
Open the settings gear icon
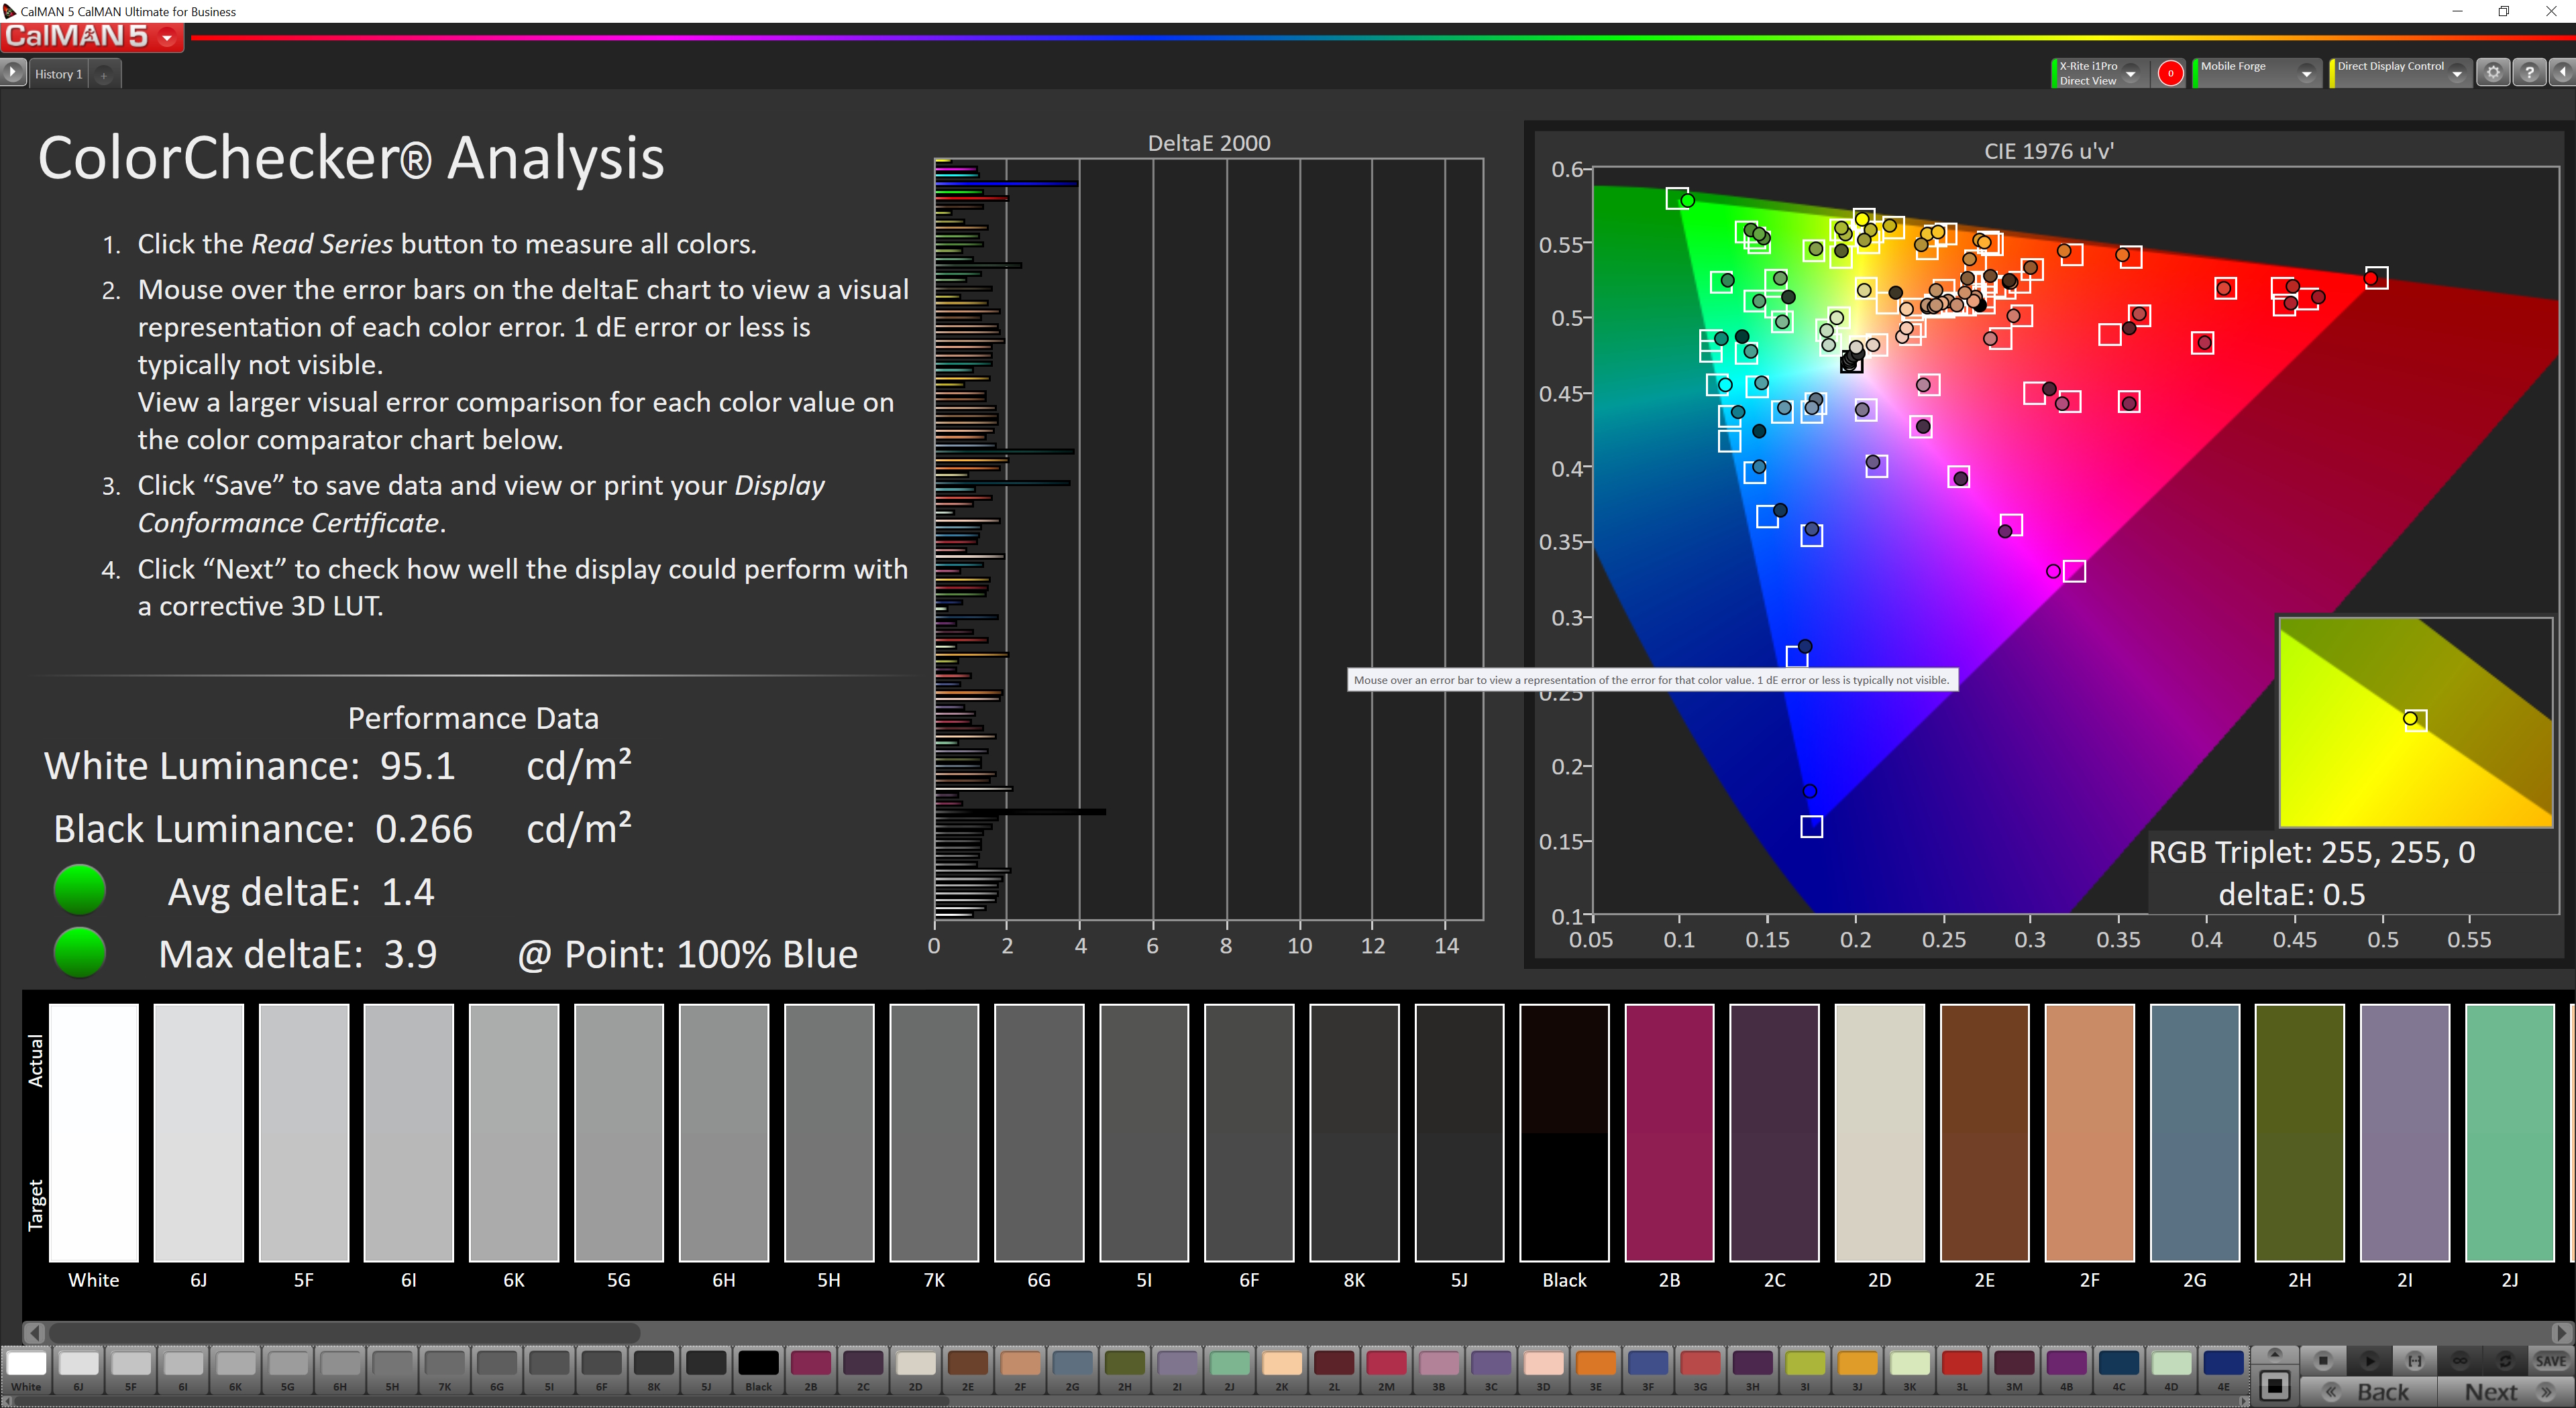[2493, 73]
